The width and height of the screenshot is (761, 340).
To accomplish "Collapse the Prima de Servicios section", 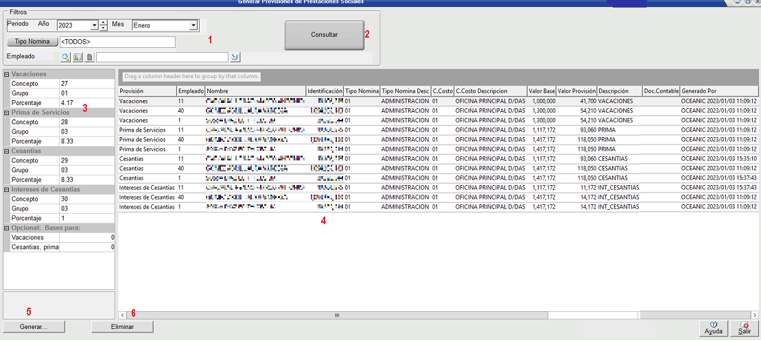I will [7, 112].
